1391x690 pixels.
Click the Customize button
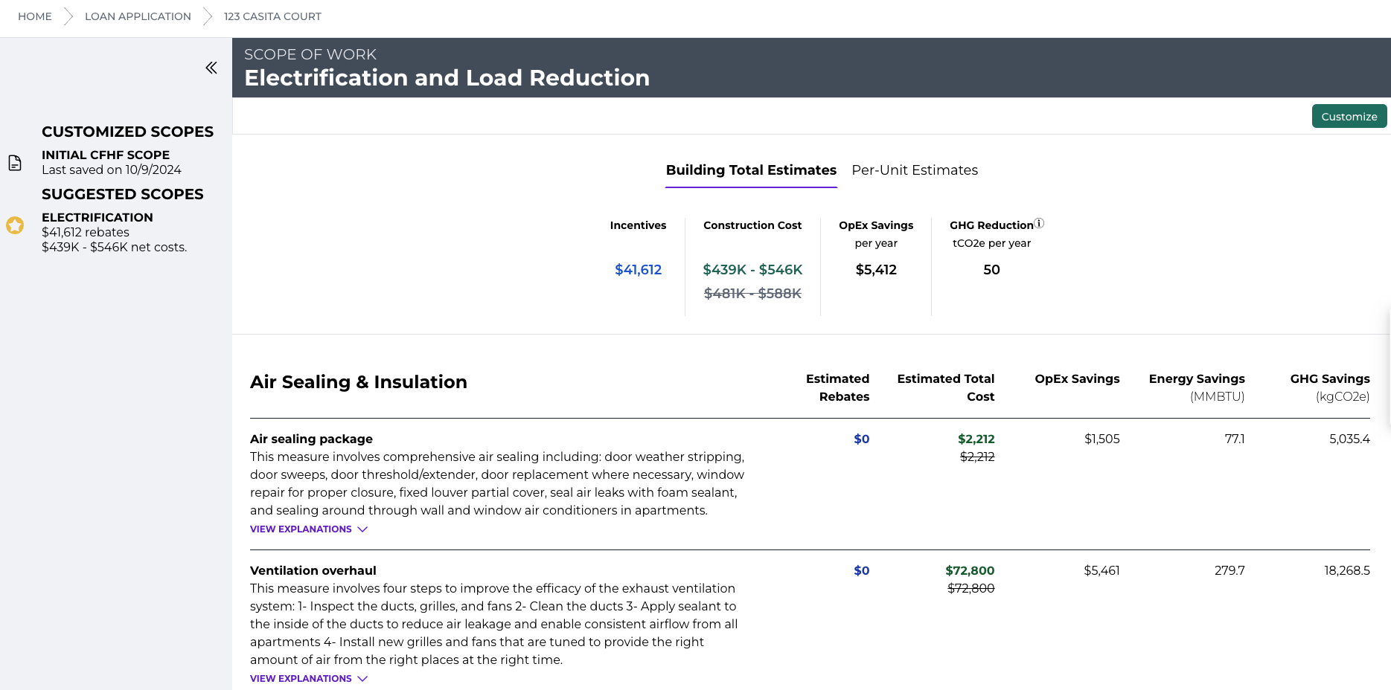tap(1349, 116)
